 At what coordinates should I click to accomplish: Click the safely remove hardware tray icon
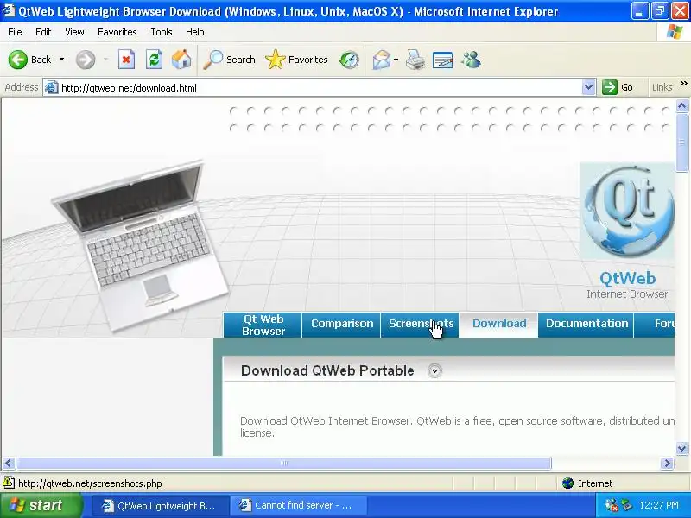tap(626, 505)
